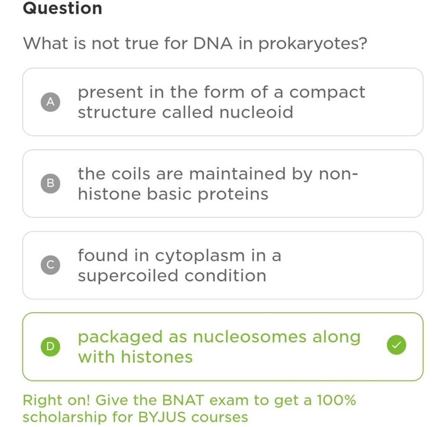This screenshot has width=445, height=427.
Task: Click the green checkmark icon beside option D
Action: (396, 345)
